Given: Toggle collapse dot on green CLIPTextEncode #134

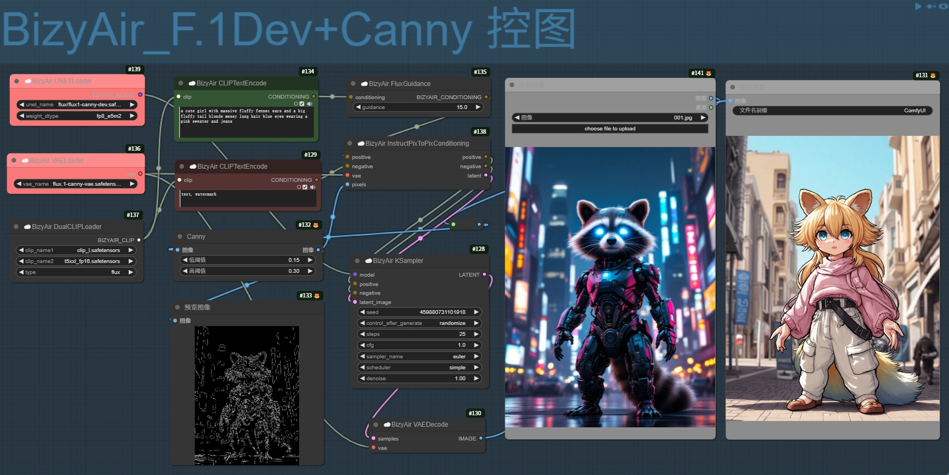Looking at the screenshot, I should point(181,83).
